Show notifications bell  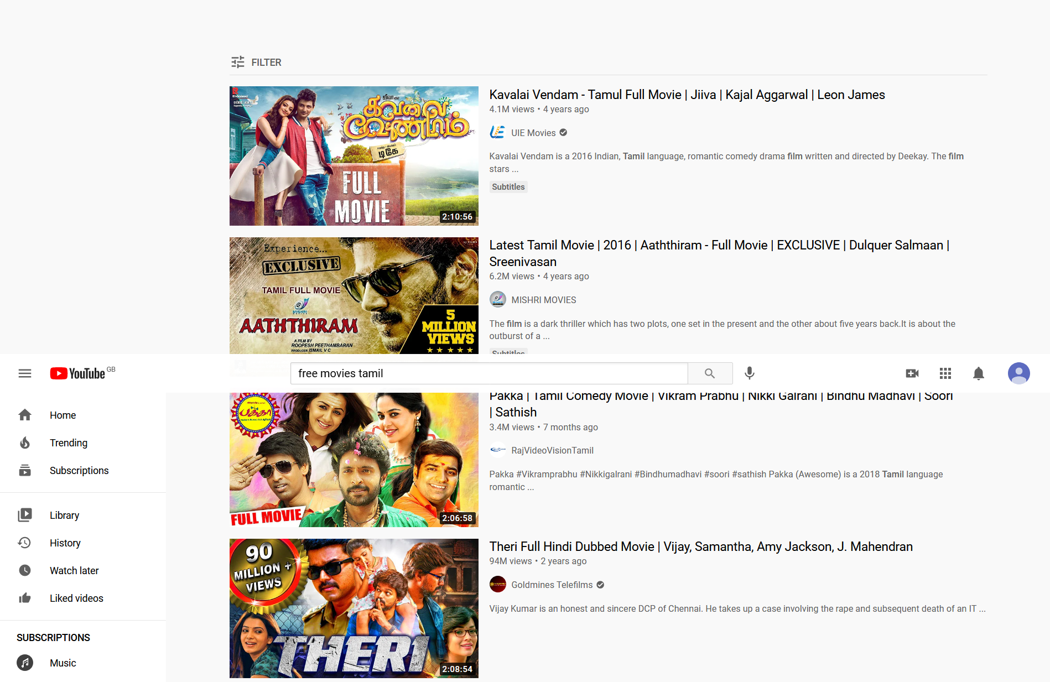coord(979,373)
